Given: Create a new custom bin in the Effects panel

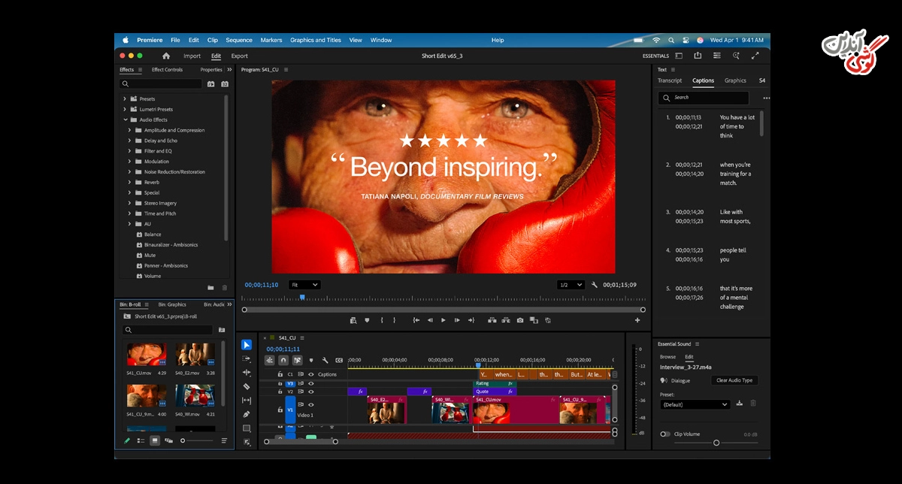Looking at the screenshot, I should tap(210, 288).
